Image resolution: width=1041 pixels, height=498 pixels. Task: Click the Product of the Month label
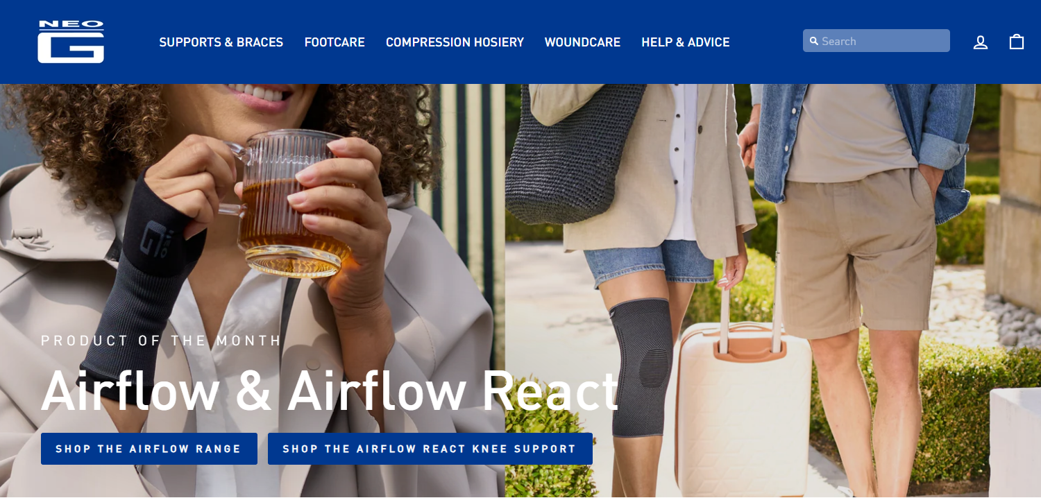coord(161,341)
